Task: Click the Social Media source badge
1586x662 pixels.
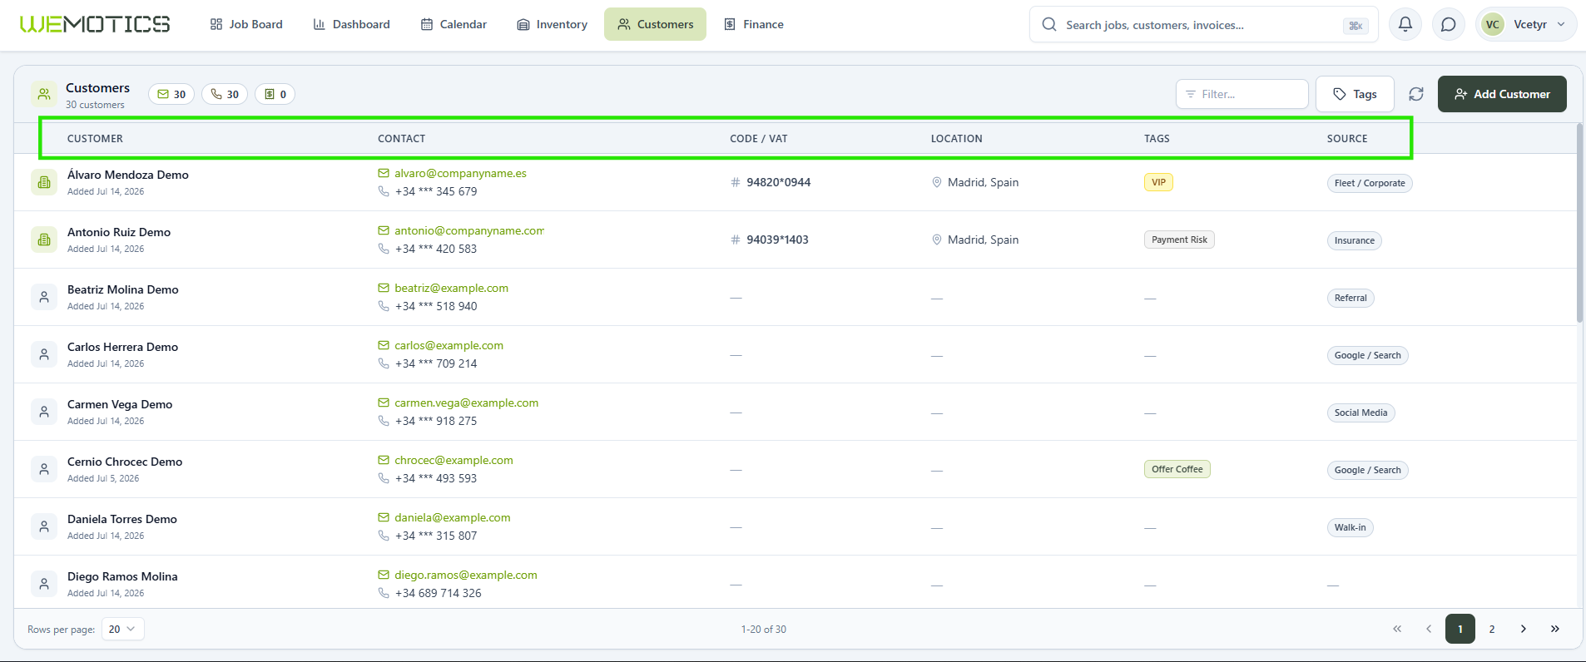Action: point(1360,413)
